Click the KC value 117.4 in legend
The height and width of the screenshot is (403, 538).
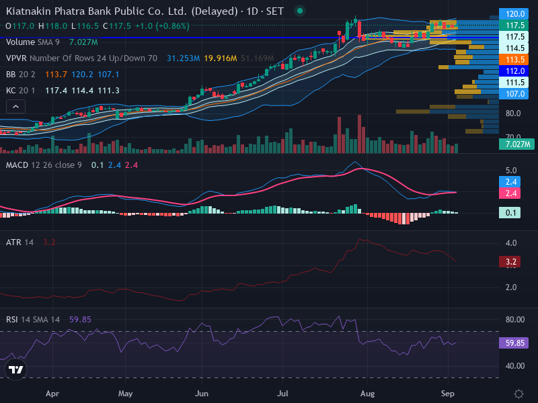pos(56,91)
